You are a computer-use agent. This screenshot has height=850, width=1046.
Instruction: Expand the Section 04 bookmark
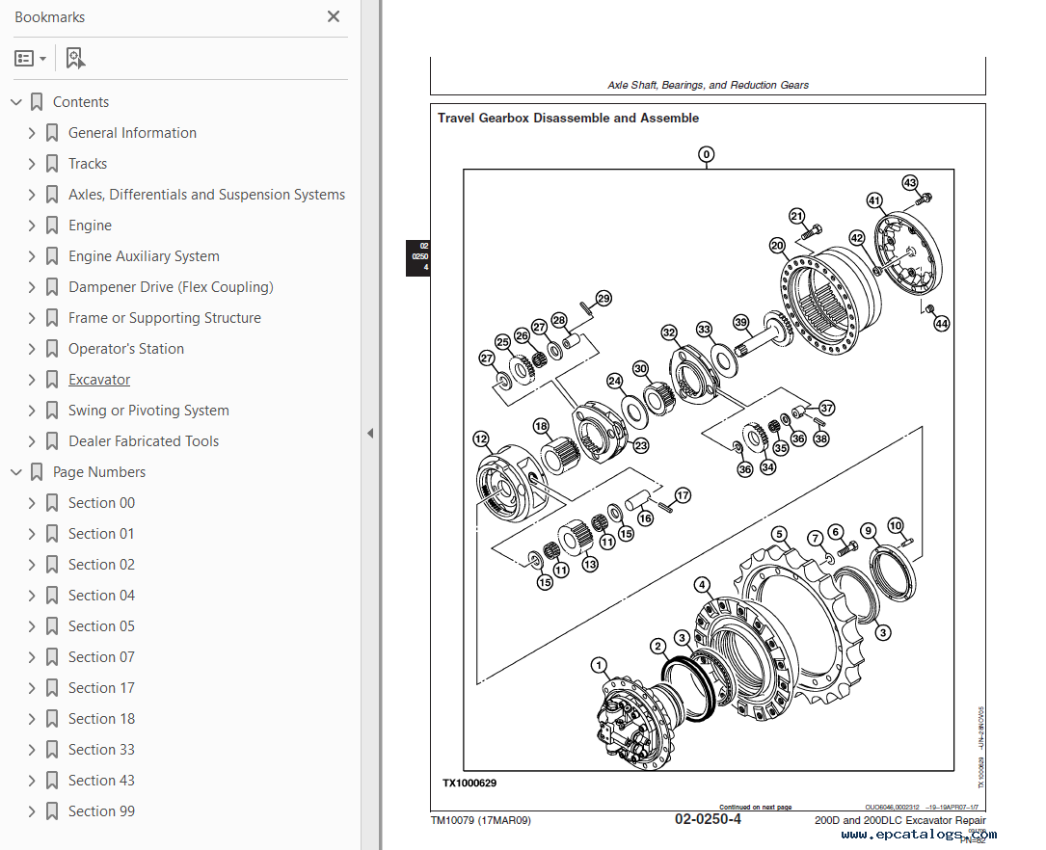click(32, 596)
